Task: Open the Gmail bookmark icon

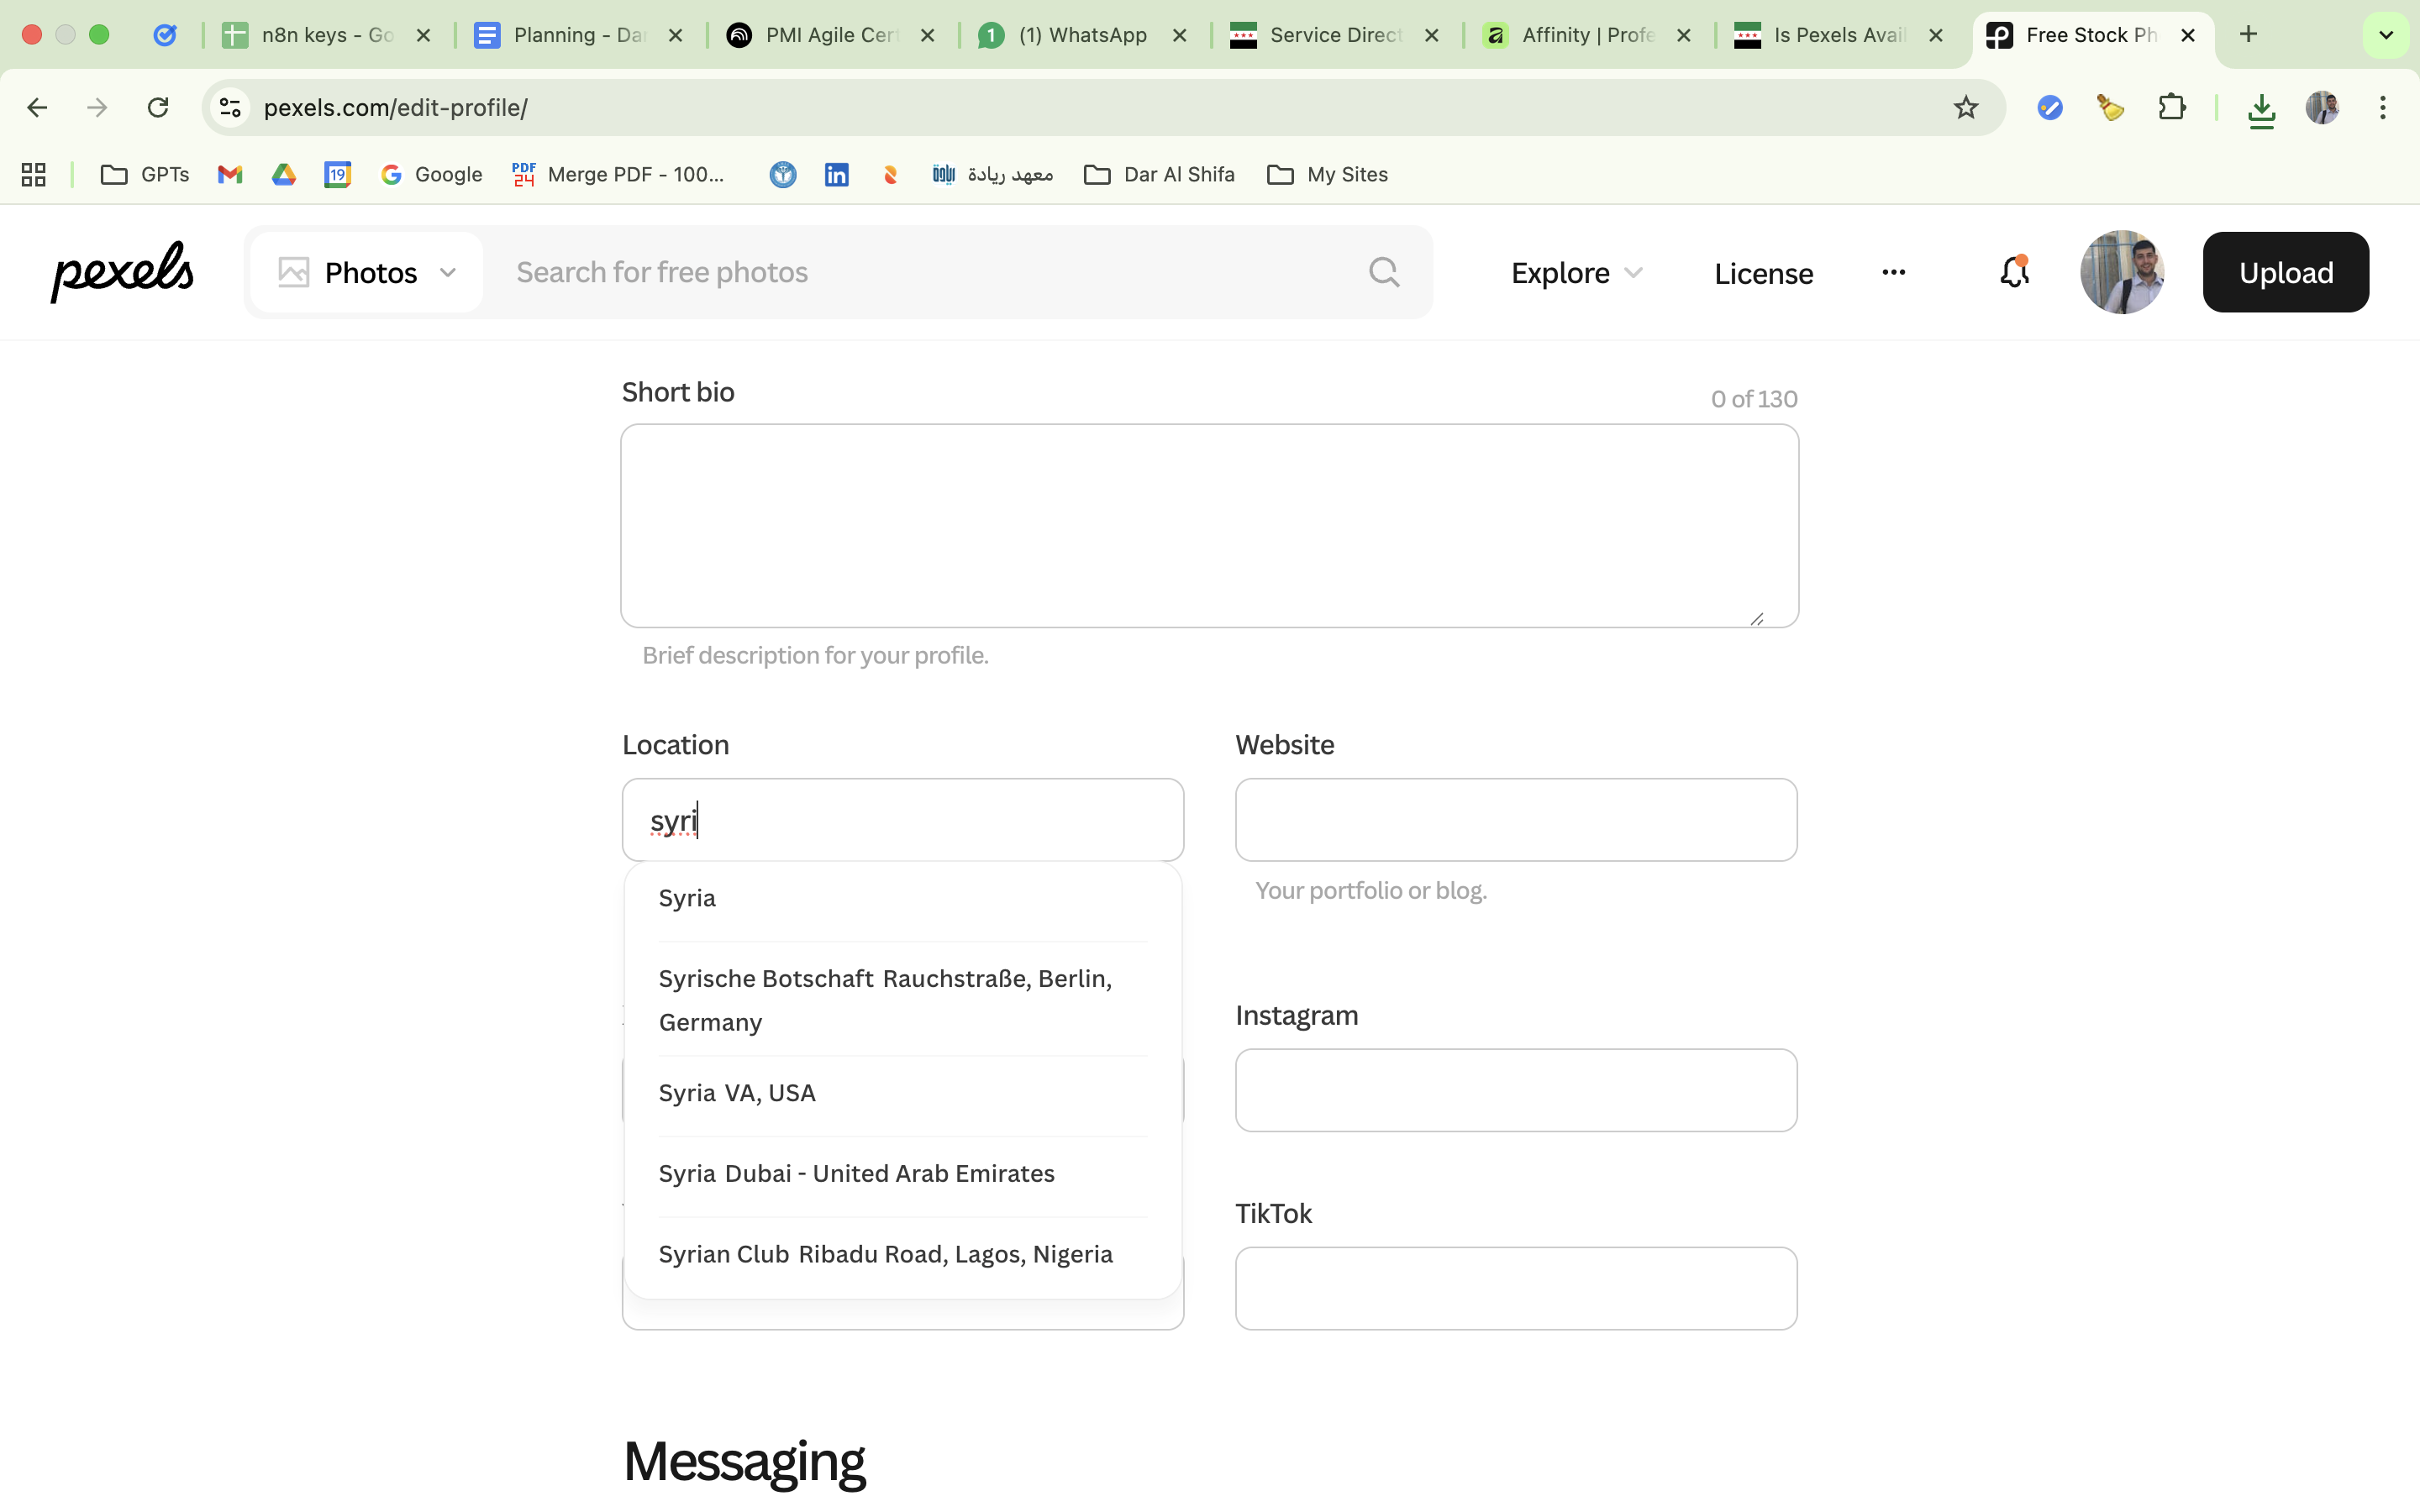Action: click(x=230, y=174)
